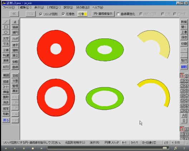Image resolution: width=189 pixels, height=151 pixels.
Task: Open the 設定(S) menu
Action: 68,7
